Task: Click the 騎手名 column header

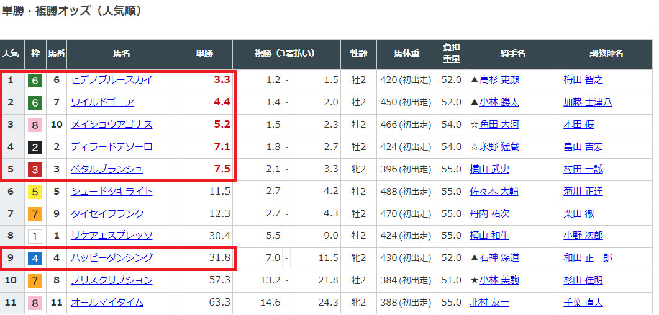Action: [512, 54]
